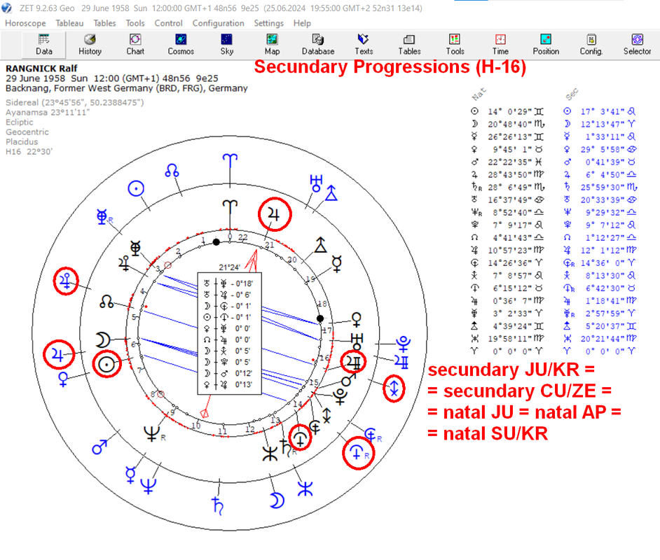Screen dimensions: 660x560
Task: Open the History toolbar button
Action: pyautogui.click(x=90, y=45)
